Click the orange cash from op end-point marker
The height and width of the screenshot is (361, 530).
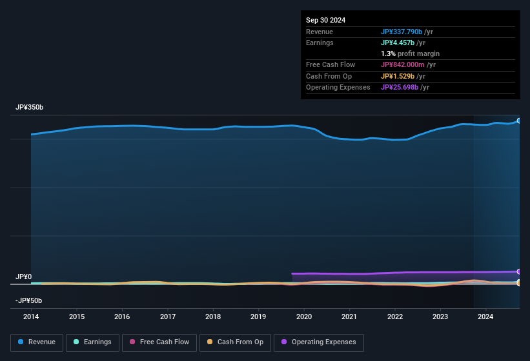[519, 283]
